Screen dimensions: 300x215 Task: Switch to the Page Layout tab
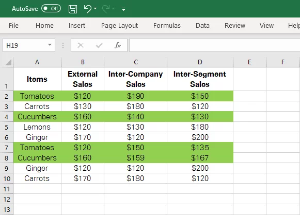119,26
